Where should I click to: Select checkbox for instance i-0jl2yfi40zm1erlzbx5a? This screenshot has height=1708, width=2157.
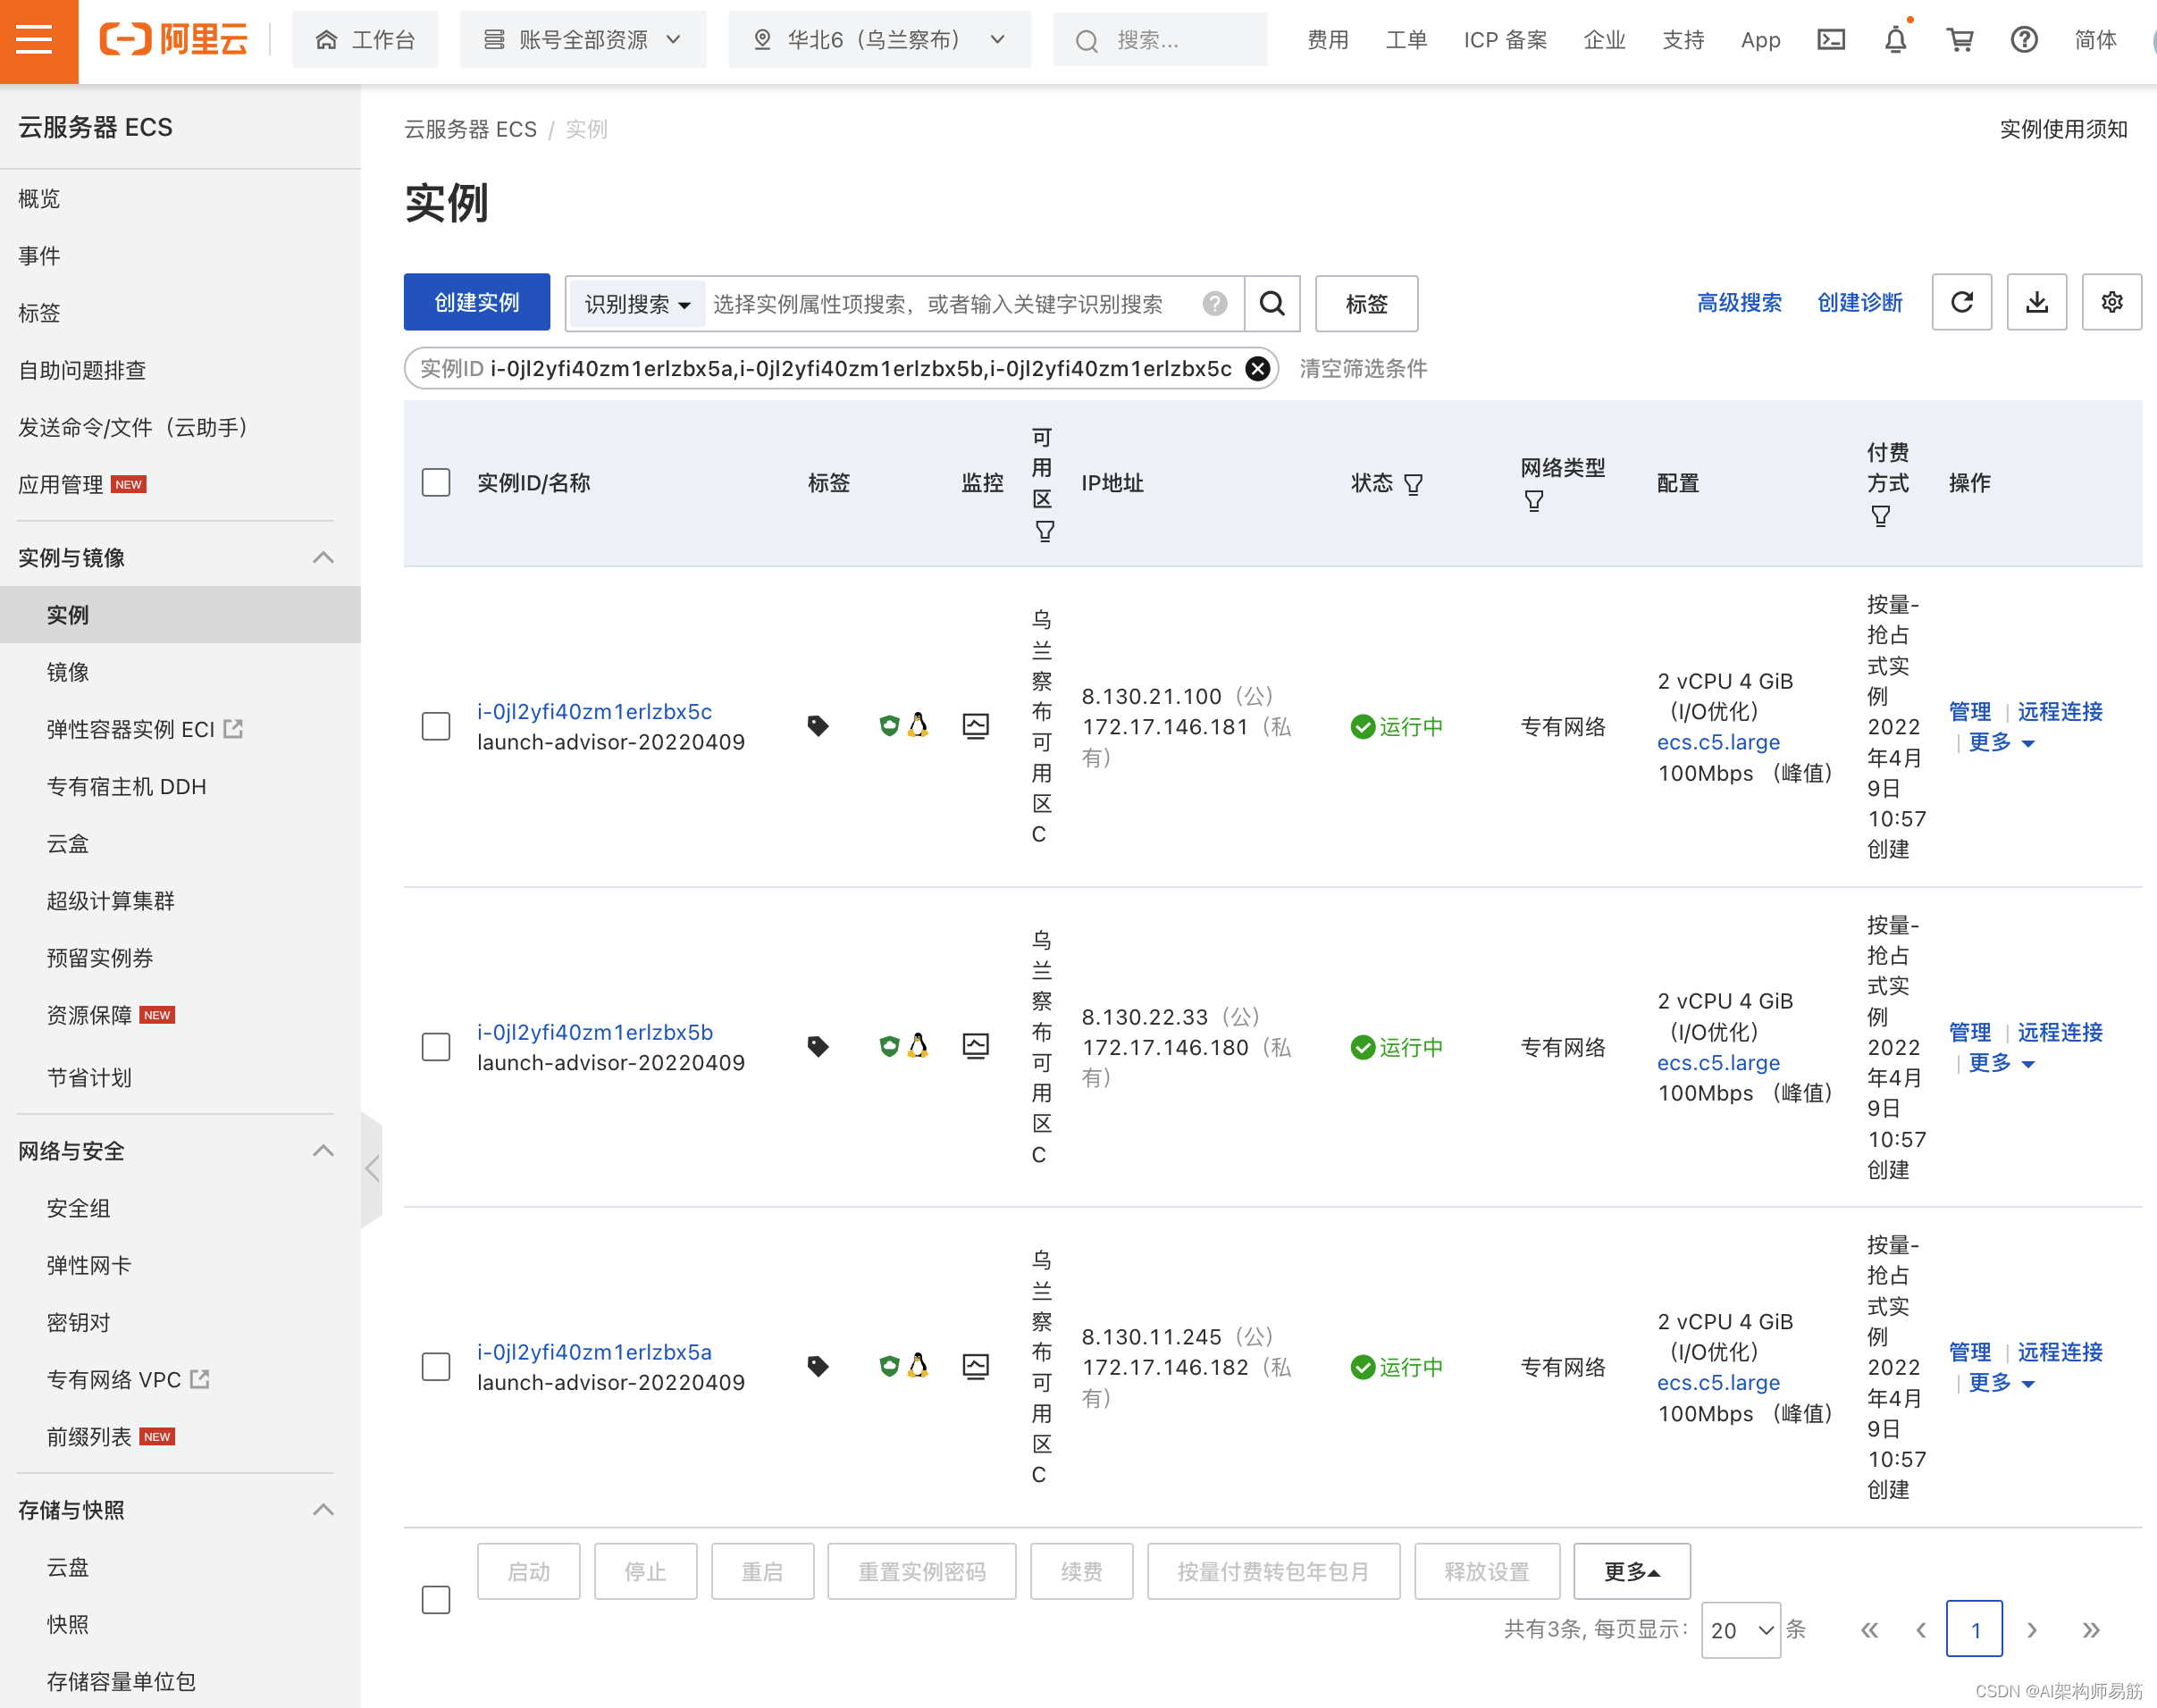436,1367
